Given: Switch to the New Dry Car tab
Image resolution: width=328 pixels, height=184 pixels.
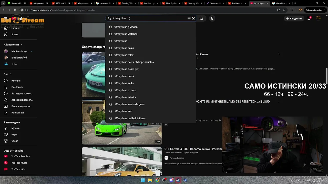Looking at the screenshot, I should click(171, 3).
